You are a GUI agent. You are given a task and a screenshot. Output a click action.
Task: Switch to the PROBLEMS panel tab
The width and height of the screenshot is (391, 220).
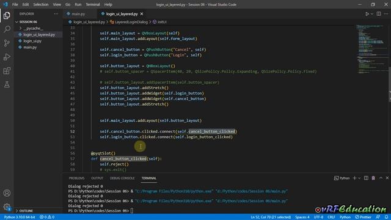pyautogui.click(x=76, y=178)
